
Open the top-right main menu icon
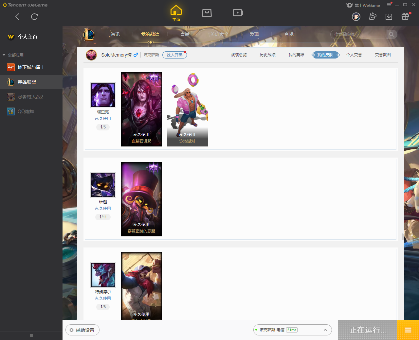pyautogui.click(x=389, y=5)
